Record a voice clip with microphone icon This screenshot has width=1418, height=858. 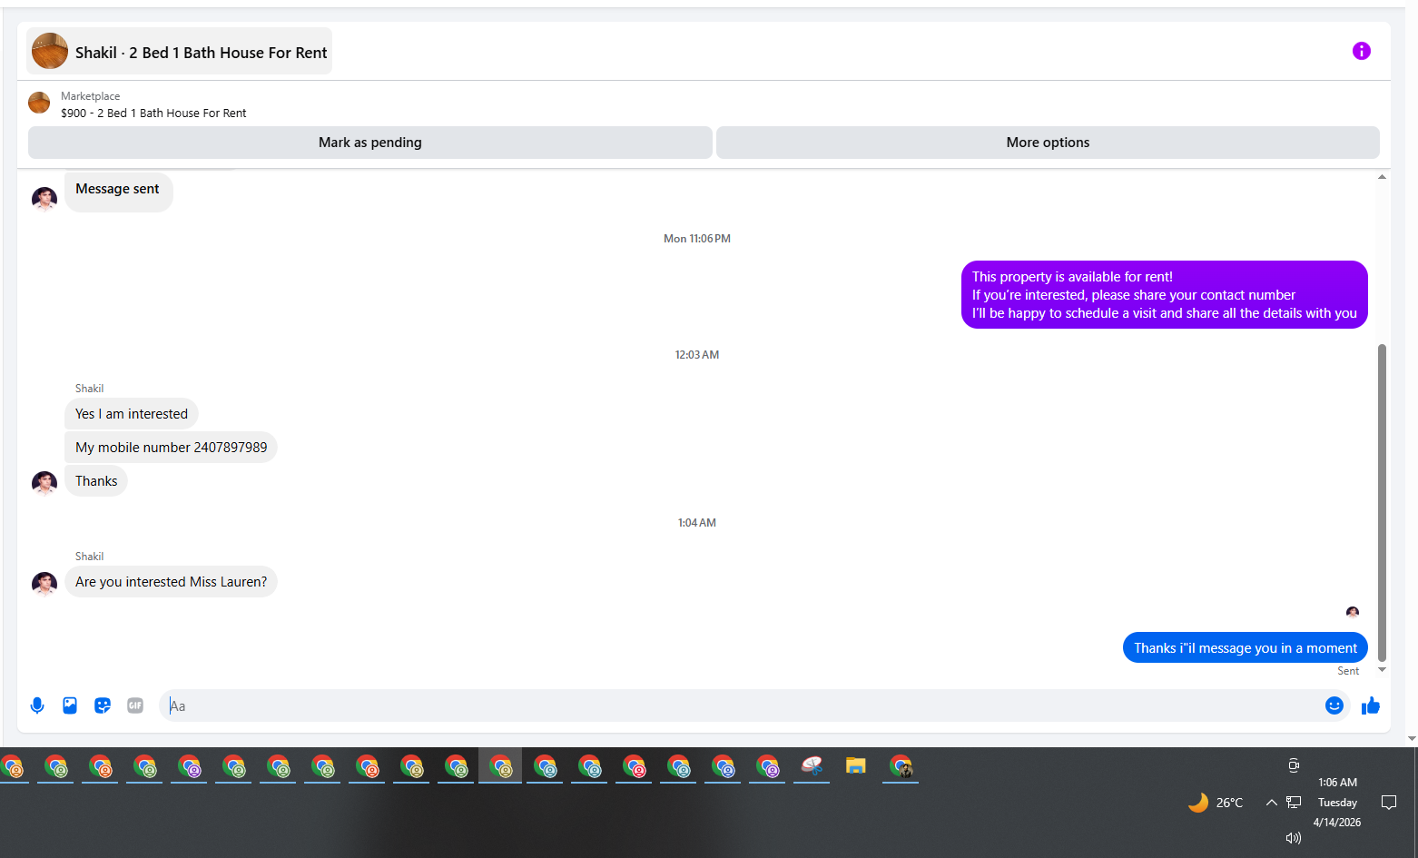[37, 705]
